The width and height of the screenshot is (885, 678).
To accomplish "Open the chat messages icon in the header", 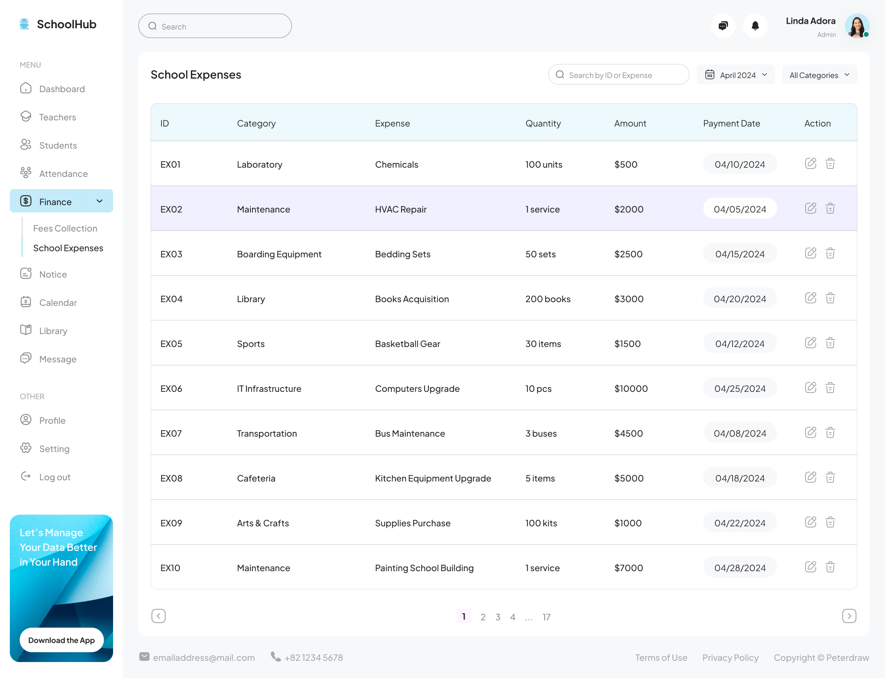I will tap(723, 25).
